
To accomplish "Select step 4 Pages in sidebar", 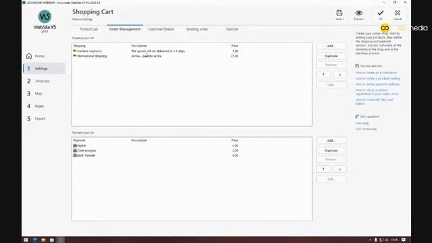I will tap(36, 106).
